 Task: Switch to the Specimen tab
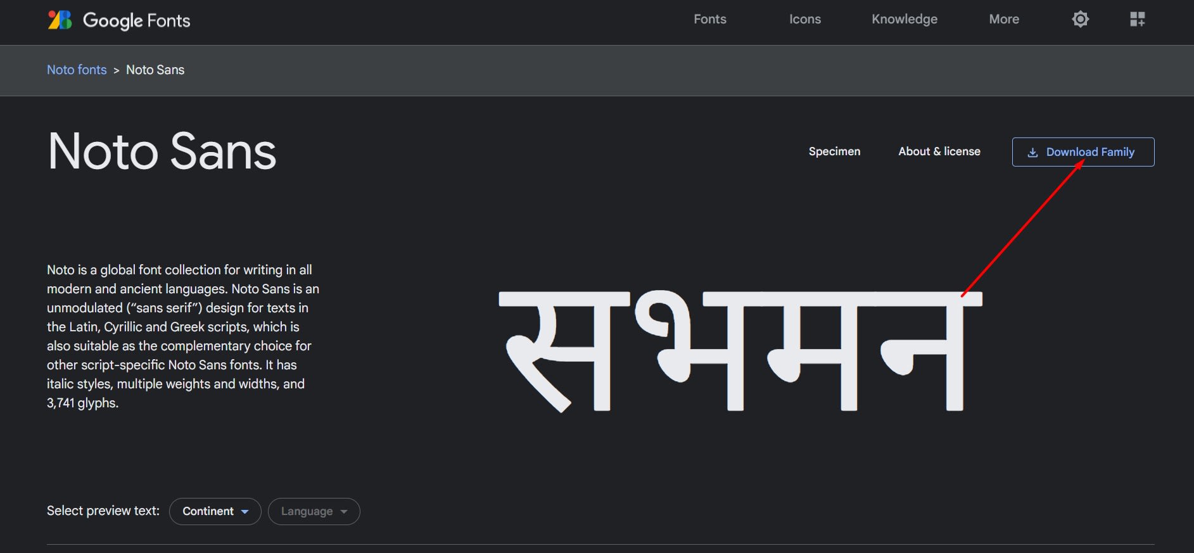point(834,151)
